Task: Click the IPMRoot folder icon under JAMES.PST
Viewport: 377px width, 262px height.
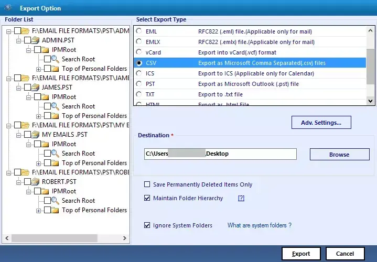Action: [x=45, y=97]
